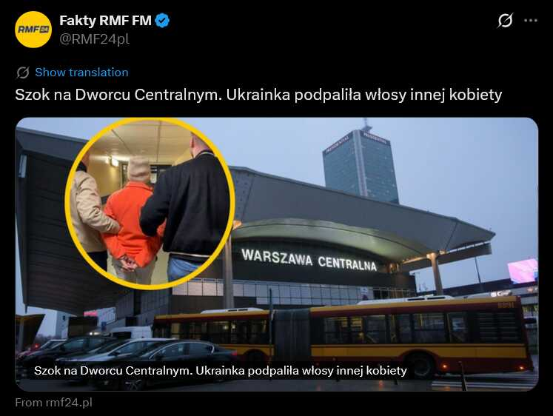The height and width of the screenshot is (416, 553).
Task: Click the blue verified badge
Action: click(162, 21)
